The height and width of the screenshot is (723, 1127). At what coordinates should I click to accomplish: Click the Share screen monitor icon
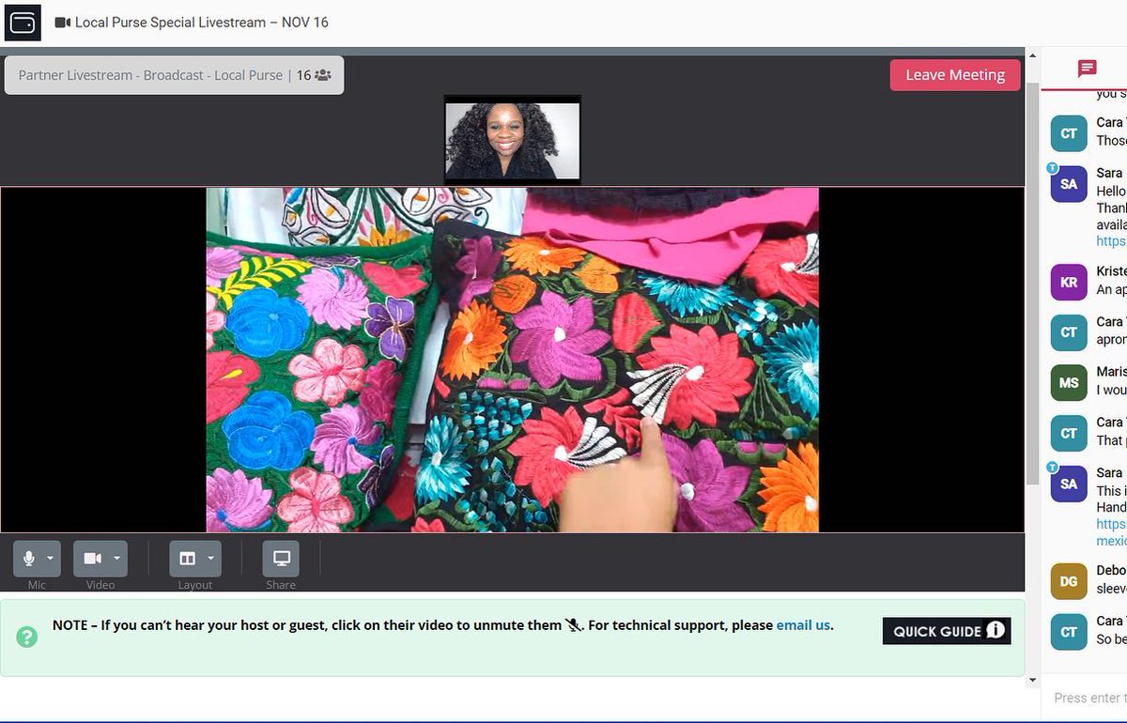point(281,559)
